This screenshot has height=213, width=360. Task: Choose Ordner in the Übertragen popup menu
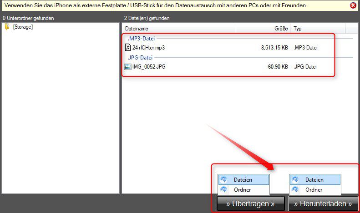[x=243, y=190]
